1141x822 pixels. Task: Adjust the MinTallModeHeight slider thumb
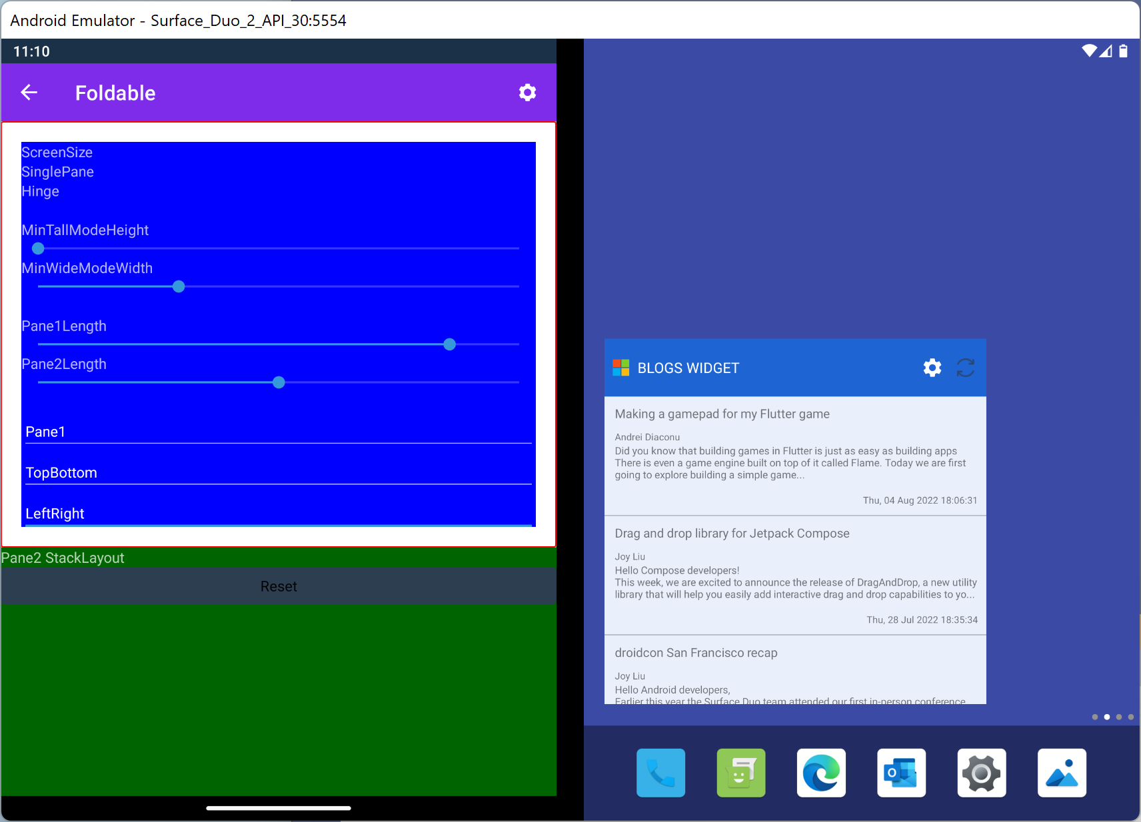38,248
